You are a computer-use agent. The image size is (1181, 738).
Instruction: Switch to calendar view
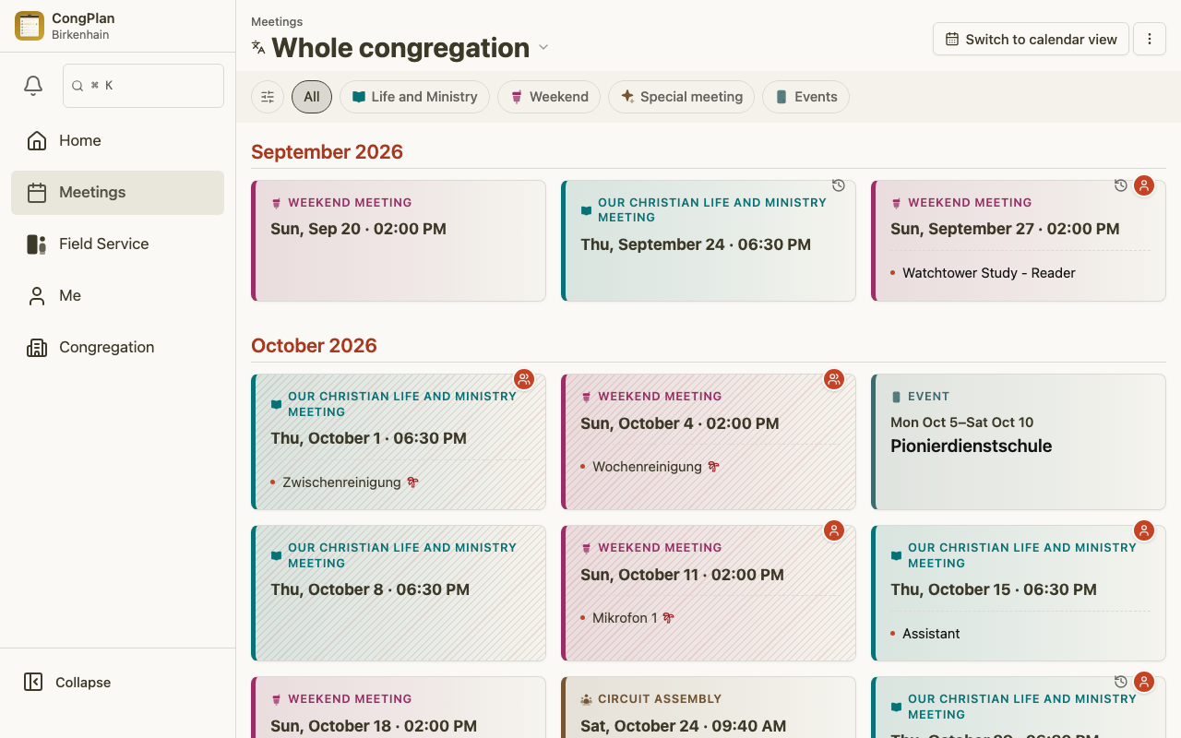pyautogui.click(x=1031, y=39)
